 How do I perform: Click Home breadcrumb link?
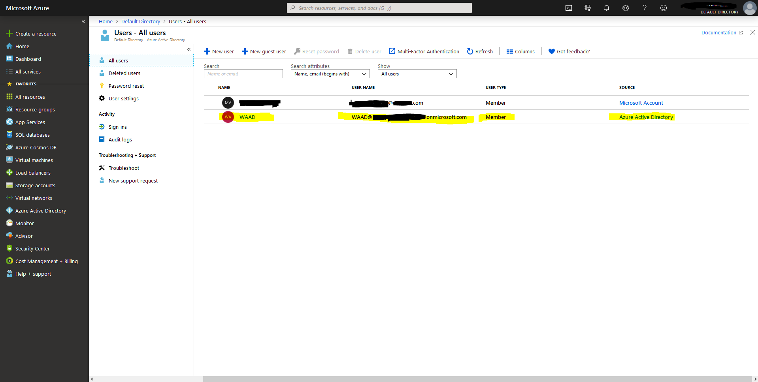[106, 21]
